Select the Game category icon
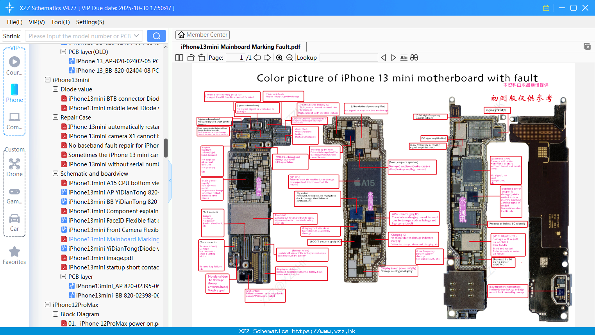595x335 pixels. pyautogui.click(x=14, y=191)
